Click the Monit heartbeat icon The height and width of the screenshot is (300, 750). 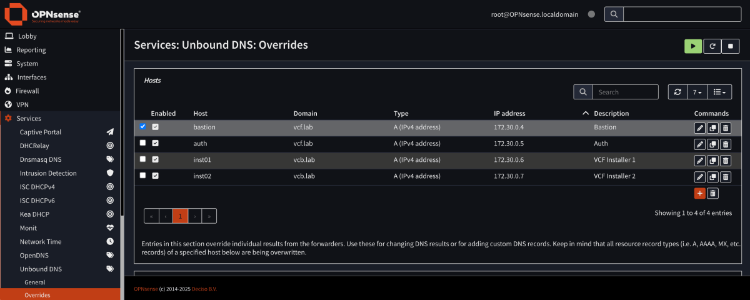110,228
